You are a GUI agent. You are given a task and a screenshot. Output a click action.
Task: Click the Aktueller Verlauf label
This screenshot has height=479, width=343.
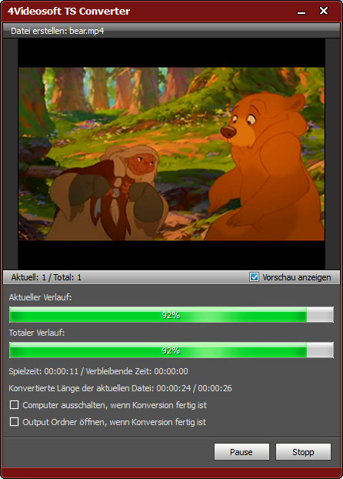(40, 297)
